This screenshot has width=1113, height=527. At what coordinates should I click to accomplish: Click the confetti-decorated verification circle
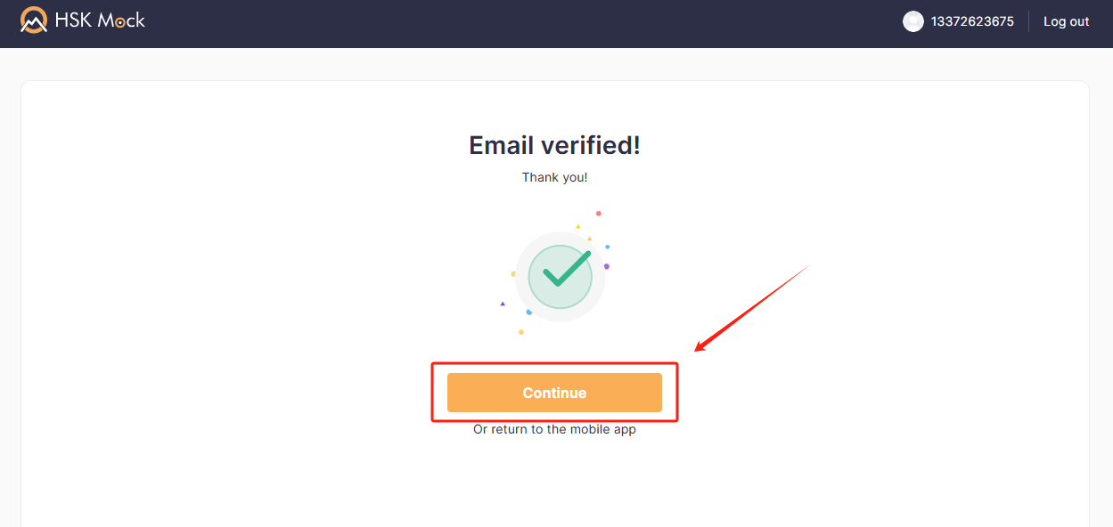point(560,277)
